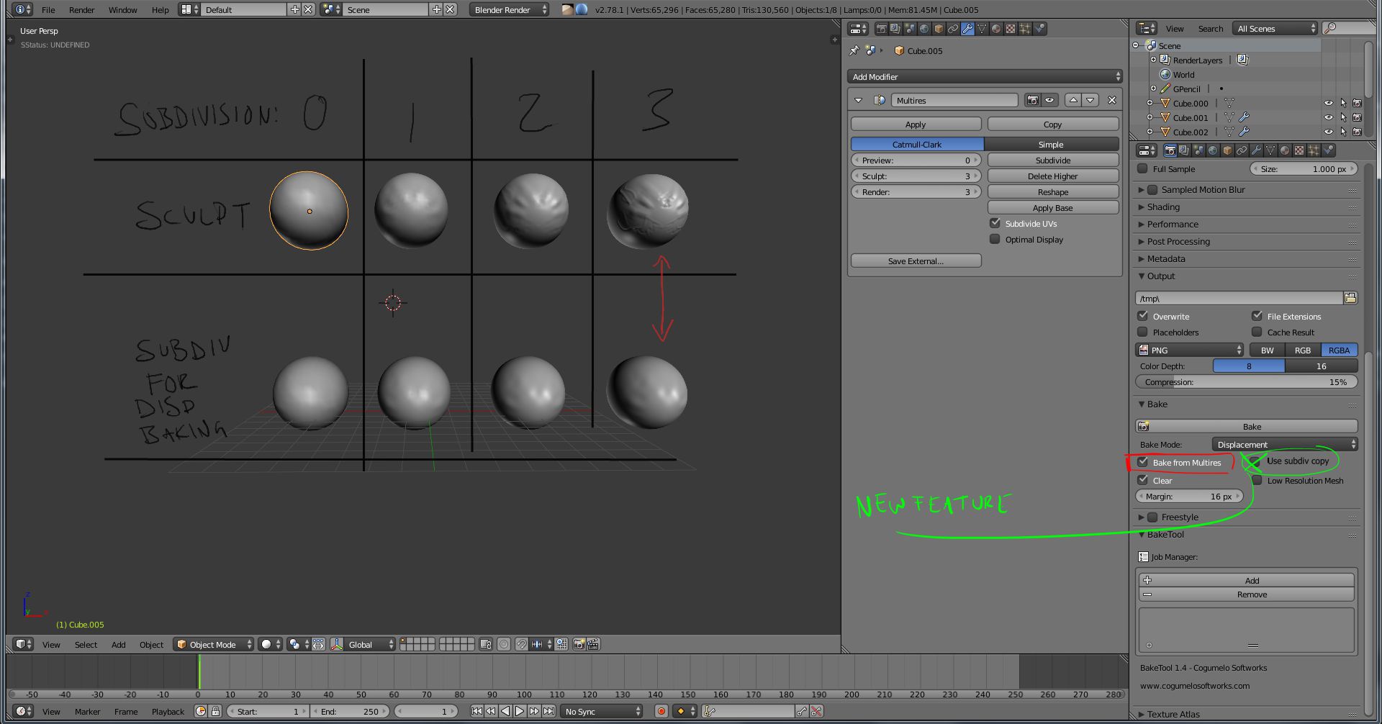1382x724 pixels.
Task: Open the Object tab cube icon in the middle properties header
Action: point(939,29)
